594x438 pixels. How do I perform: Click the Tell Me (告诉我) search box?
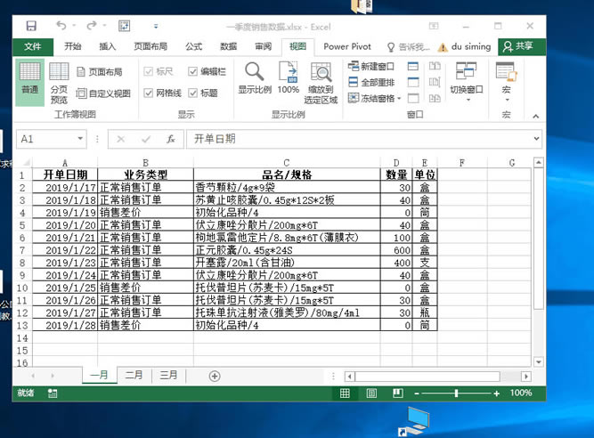(409, 47)
